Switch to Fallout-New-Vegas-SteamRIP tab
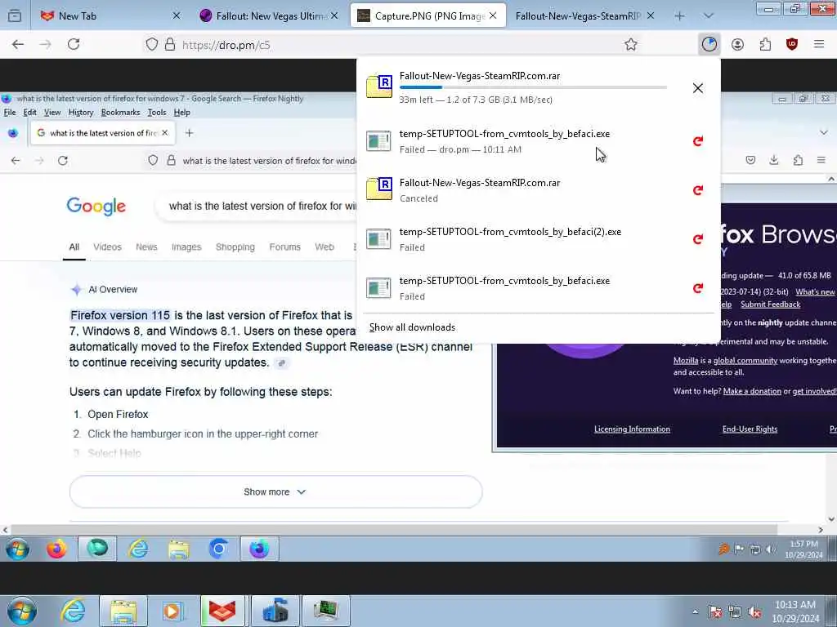The image size is (837, 627). pyautogui.click(x=584, y=16)
